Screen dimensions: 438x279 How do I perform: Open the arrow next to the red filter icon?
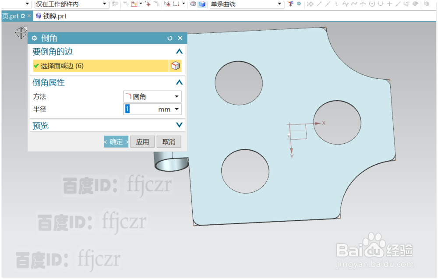[x=141, y=4]
